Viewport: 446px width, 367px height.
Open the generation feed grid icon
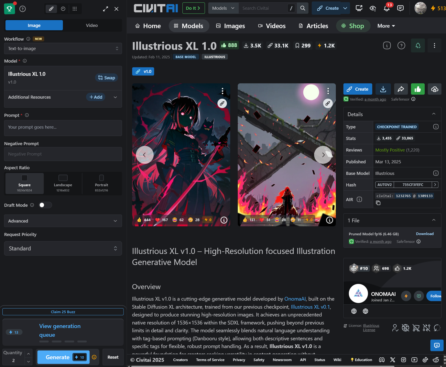pos(75,9)
